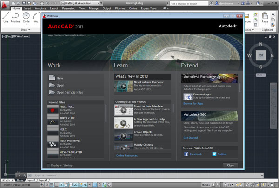279x188 pixels.
Task: Click the Type a command input field
Action: coord(146,175)
